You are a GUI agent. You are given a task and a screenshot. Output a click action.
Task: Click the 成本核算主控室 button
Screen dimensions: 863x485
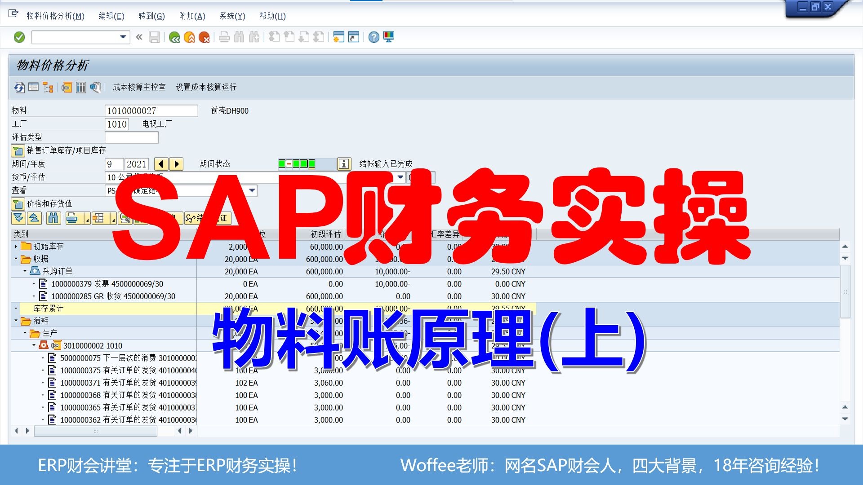[x=138, y=87]
